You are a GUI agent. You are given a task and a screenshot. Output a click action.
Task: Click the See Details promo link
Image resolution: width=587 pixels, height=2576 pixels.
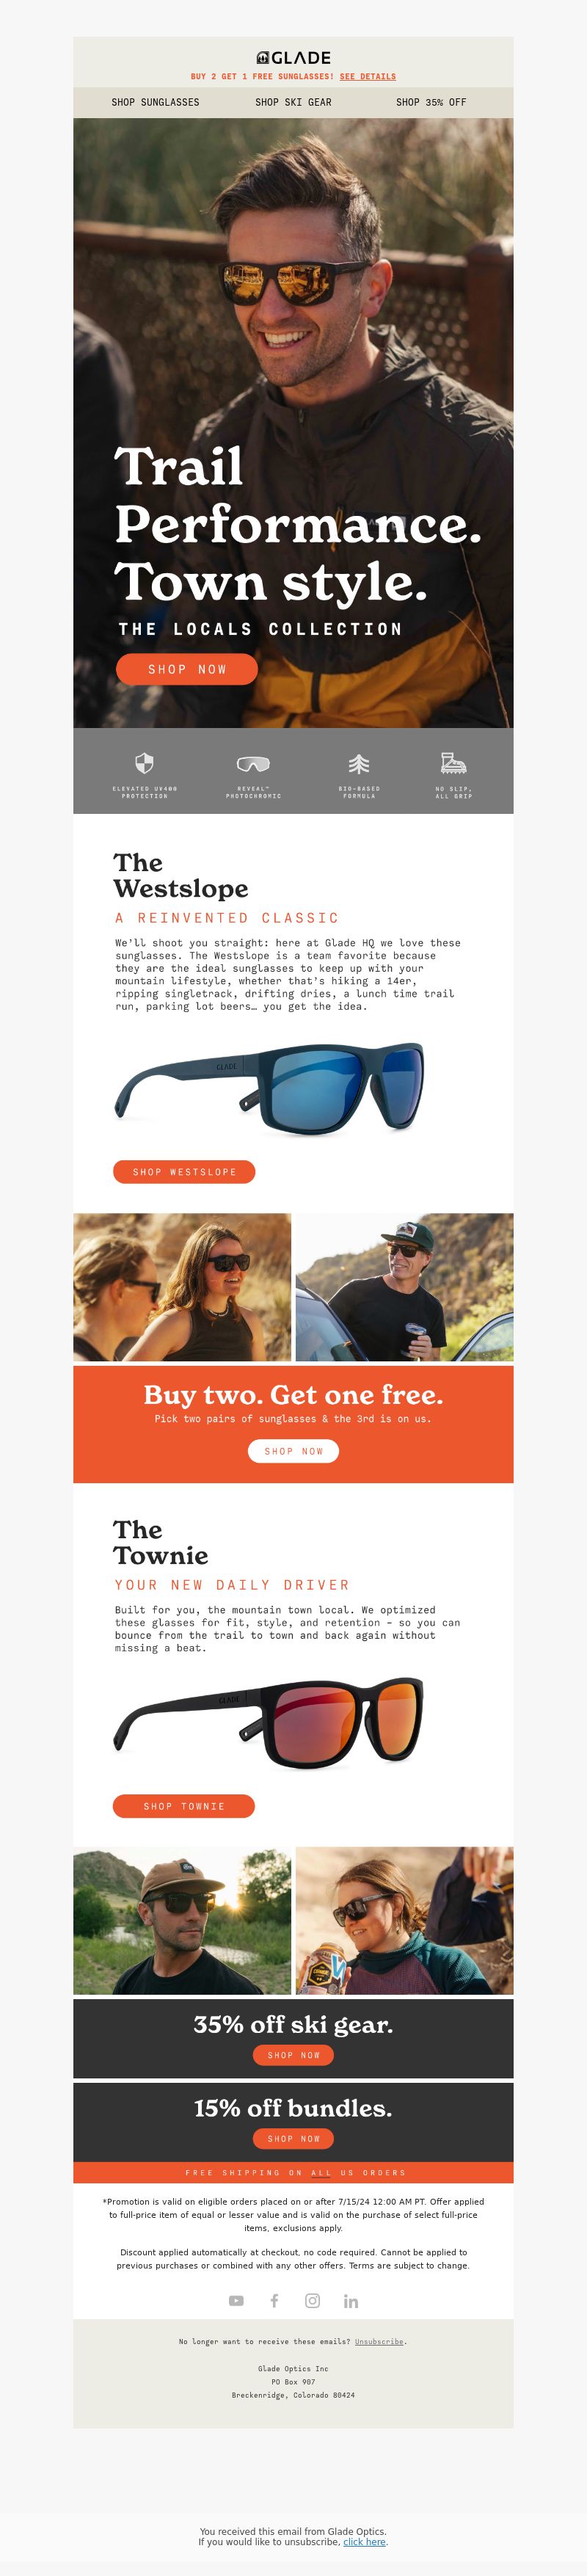(367, 76)
